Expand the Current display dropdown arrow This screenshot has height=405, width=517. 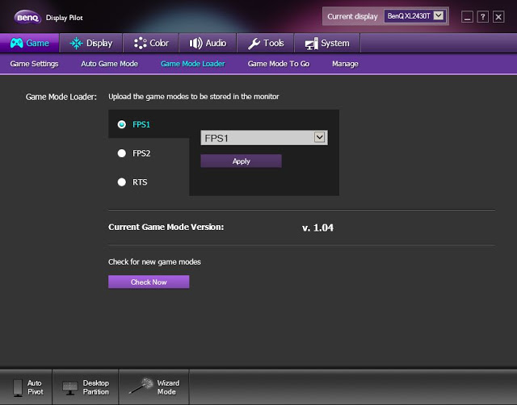[x=438, y=15]
